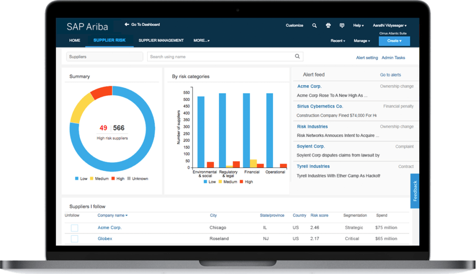
Task: Click the printer icon in the header
Action: (x=328, y=26)
